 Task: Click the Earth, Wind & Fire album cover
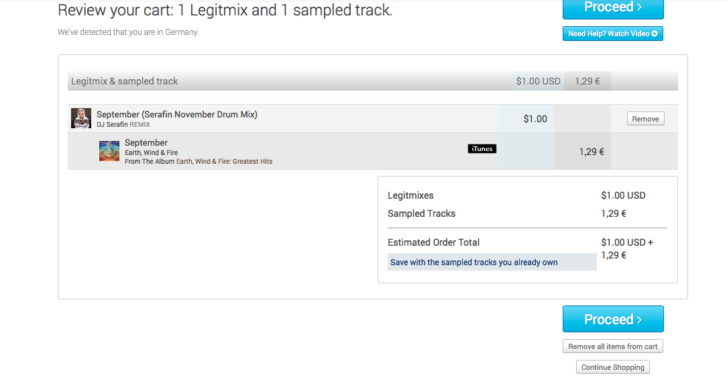[x=109, y=151]
